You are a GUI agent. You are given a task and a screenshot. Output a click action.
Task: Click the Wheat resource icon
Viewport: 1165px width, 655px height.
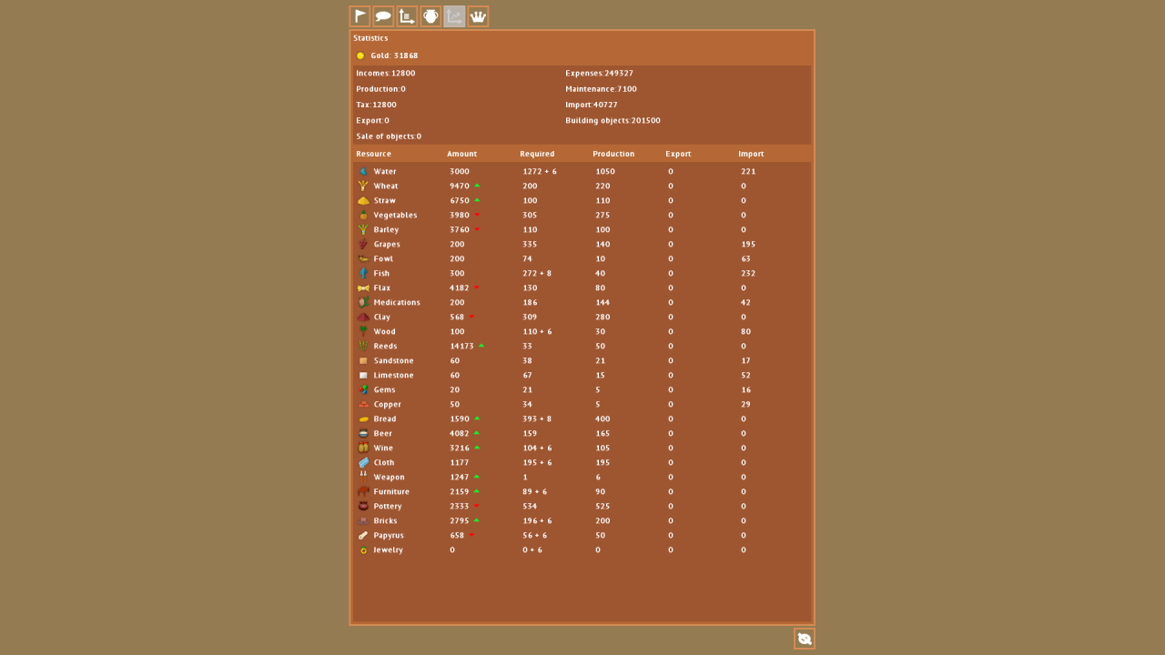click(x=363, y=186)
